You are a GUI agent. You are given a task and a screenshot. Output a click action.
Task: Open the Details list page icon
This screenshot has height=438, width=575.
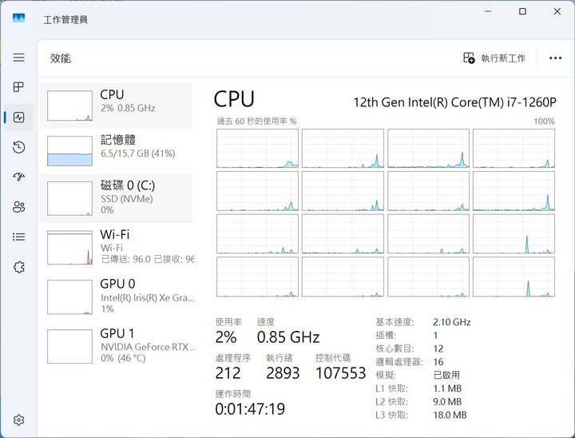click(18, 237)
